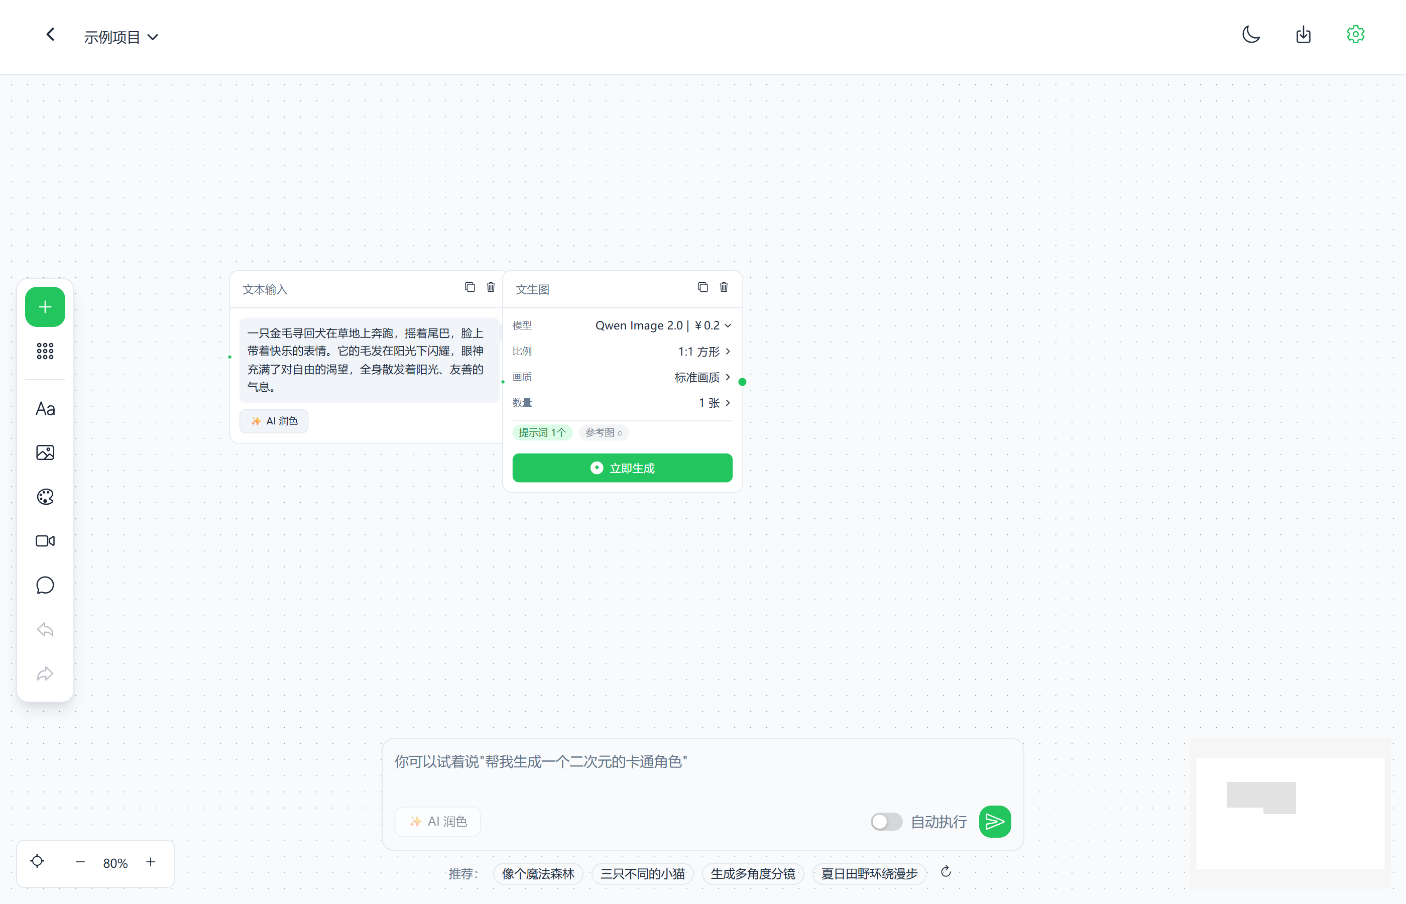This screenshot has width=1406, height=904.
Task: Copy the 文生图 node using duplicate icon
Action: click(x=702, y=287)
